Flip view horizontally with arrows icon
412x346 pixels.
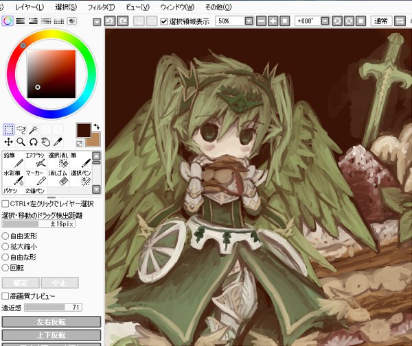[400, 21]
